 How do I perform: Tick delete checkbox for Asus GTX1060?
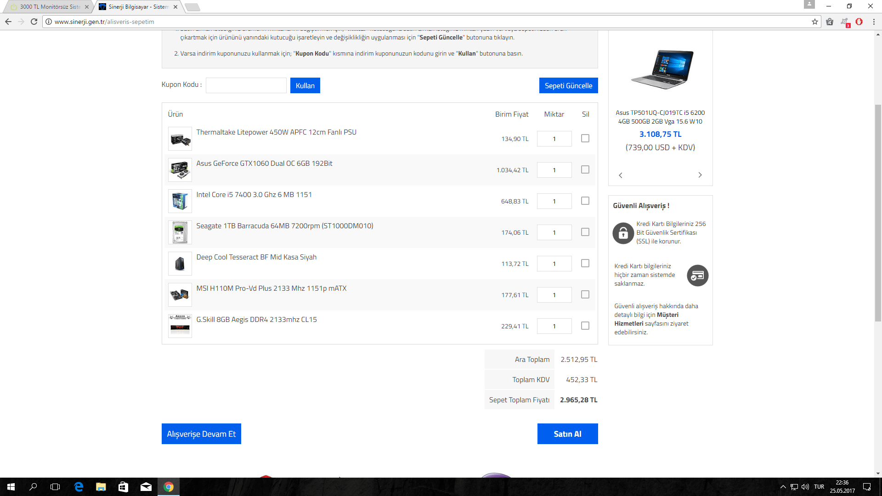click(x=585, y=169)
